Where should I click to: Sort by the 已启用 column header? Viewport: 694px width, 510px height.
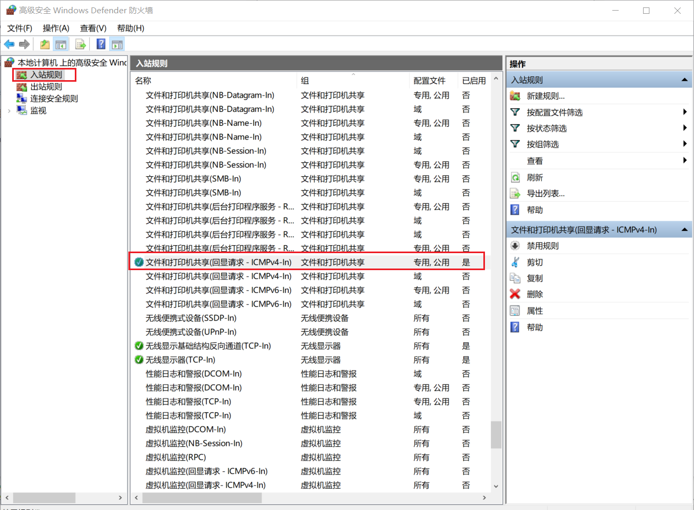tap(474, 81)
